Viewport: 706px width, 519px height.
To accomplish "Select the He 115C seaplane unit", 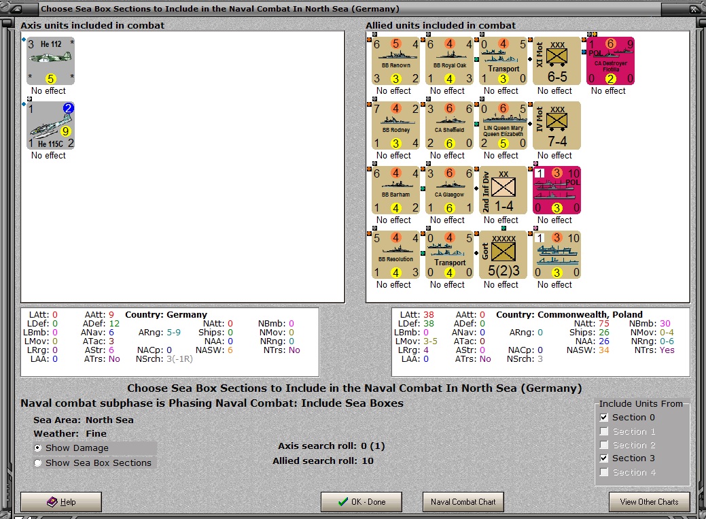I will tap(50, 125).
